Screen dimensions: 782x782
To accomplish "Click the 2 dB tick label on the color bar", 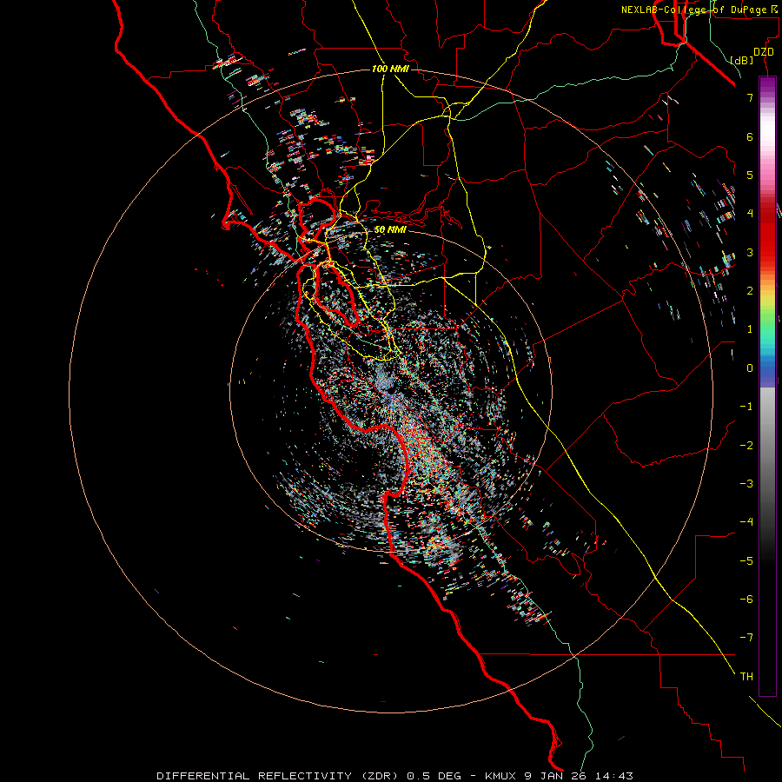I will [750, 291].
